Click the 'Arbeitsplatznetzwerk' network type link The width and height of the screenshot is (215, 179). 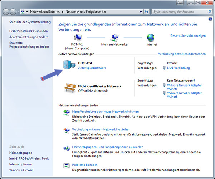[92, 68]
